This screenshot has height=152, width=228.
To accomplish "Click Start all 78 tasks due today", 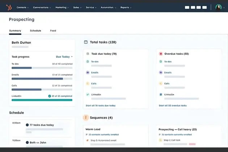I will tap(101, 106).
